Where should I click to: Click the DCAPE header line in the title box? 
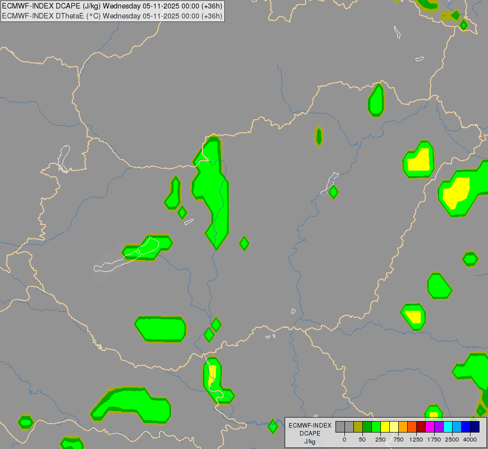pos(112,6)
